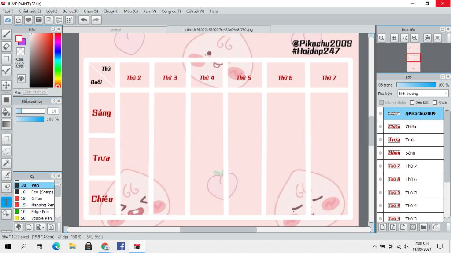Select the Shape rectangle tool
The image size is (451, 253).
pos(6,58)
